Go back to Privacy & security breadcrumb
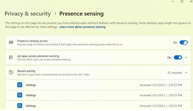 point(28,13)
